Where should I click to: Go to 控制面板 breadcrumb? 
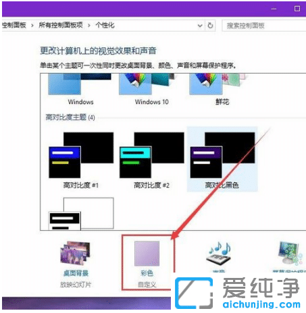point(14,25)
